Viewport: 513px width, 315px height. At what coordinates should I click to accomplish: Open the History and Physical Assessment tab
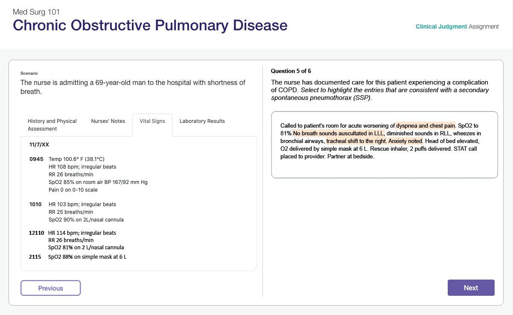pyautogui.click(x=52, y=125)
